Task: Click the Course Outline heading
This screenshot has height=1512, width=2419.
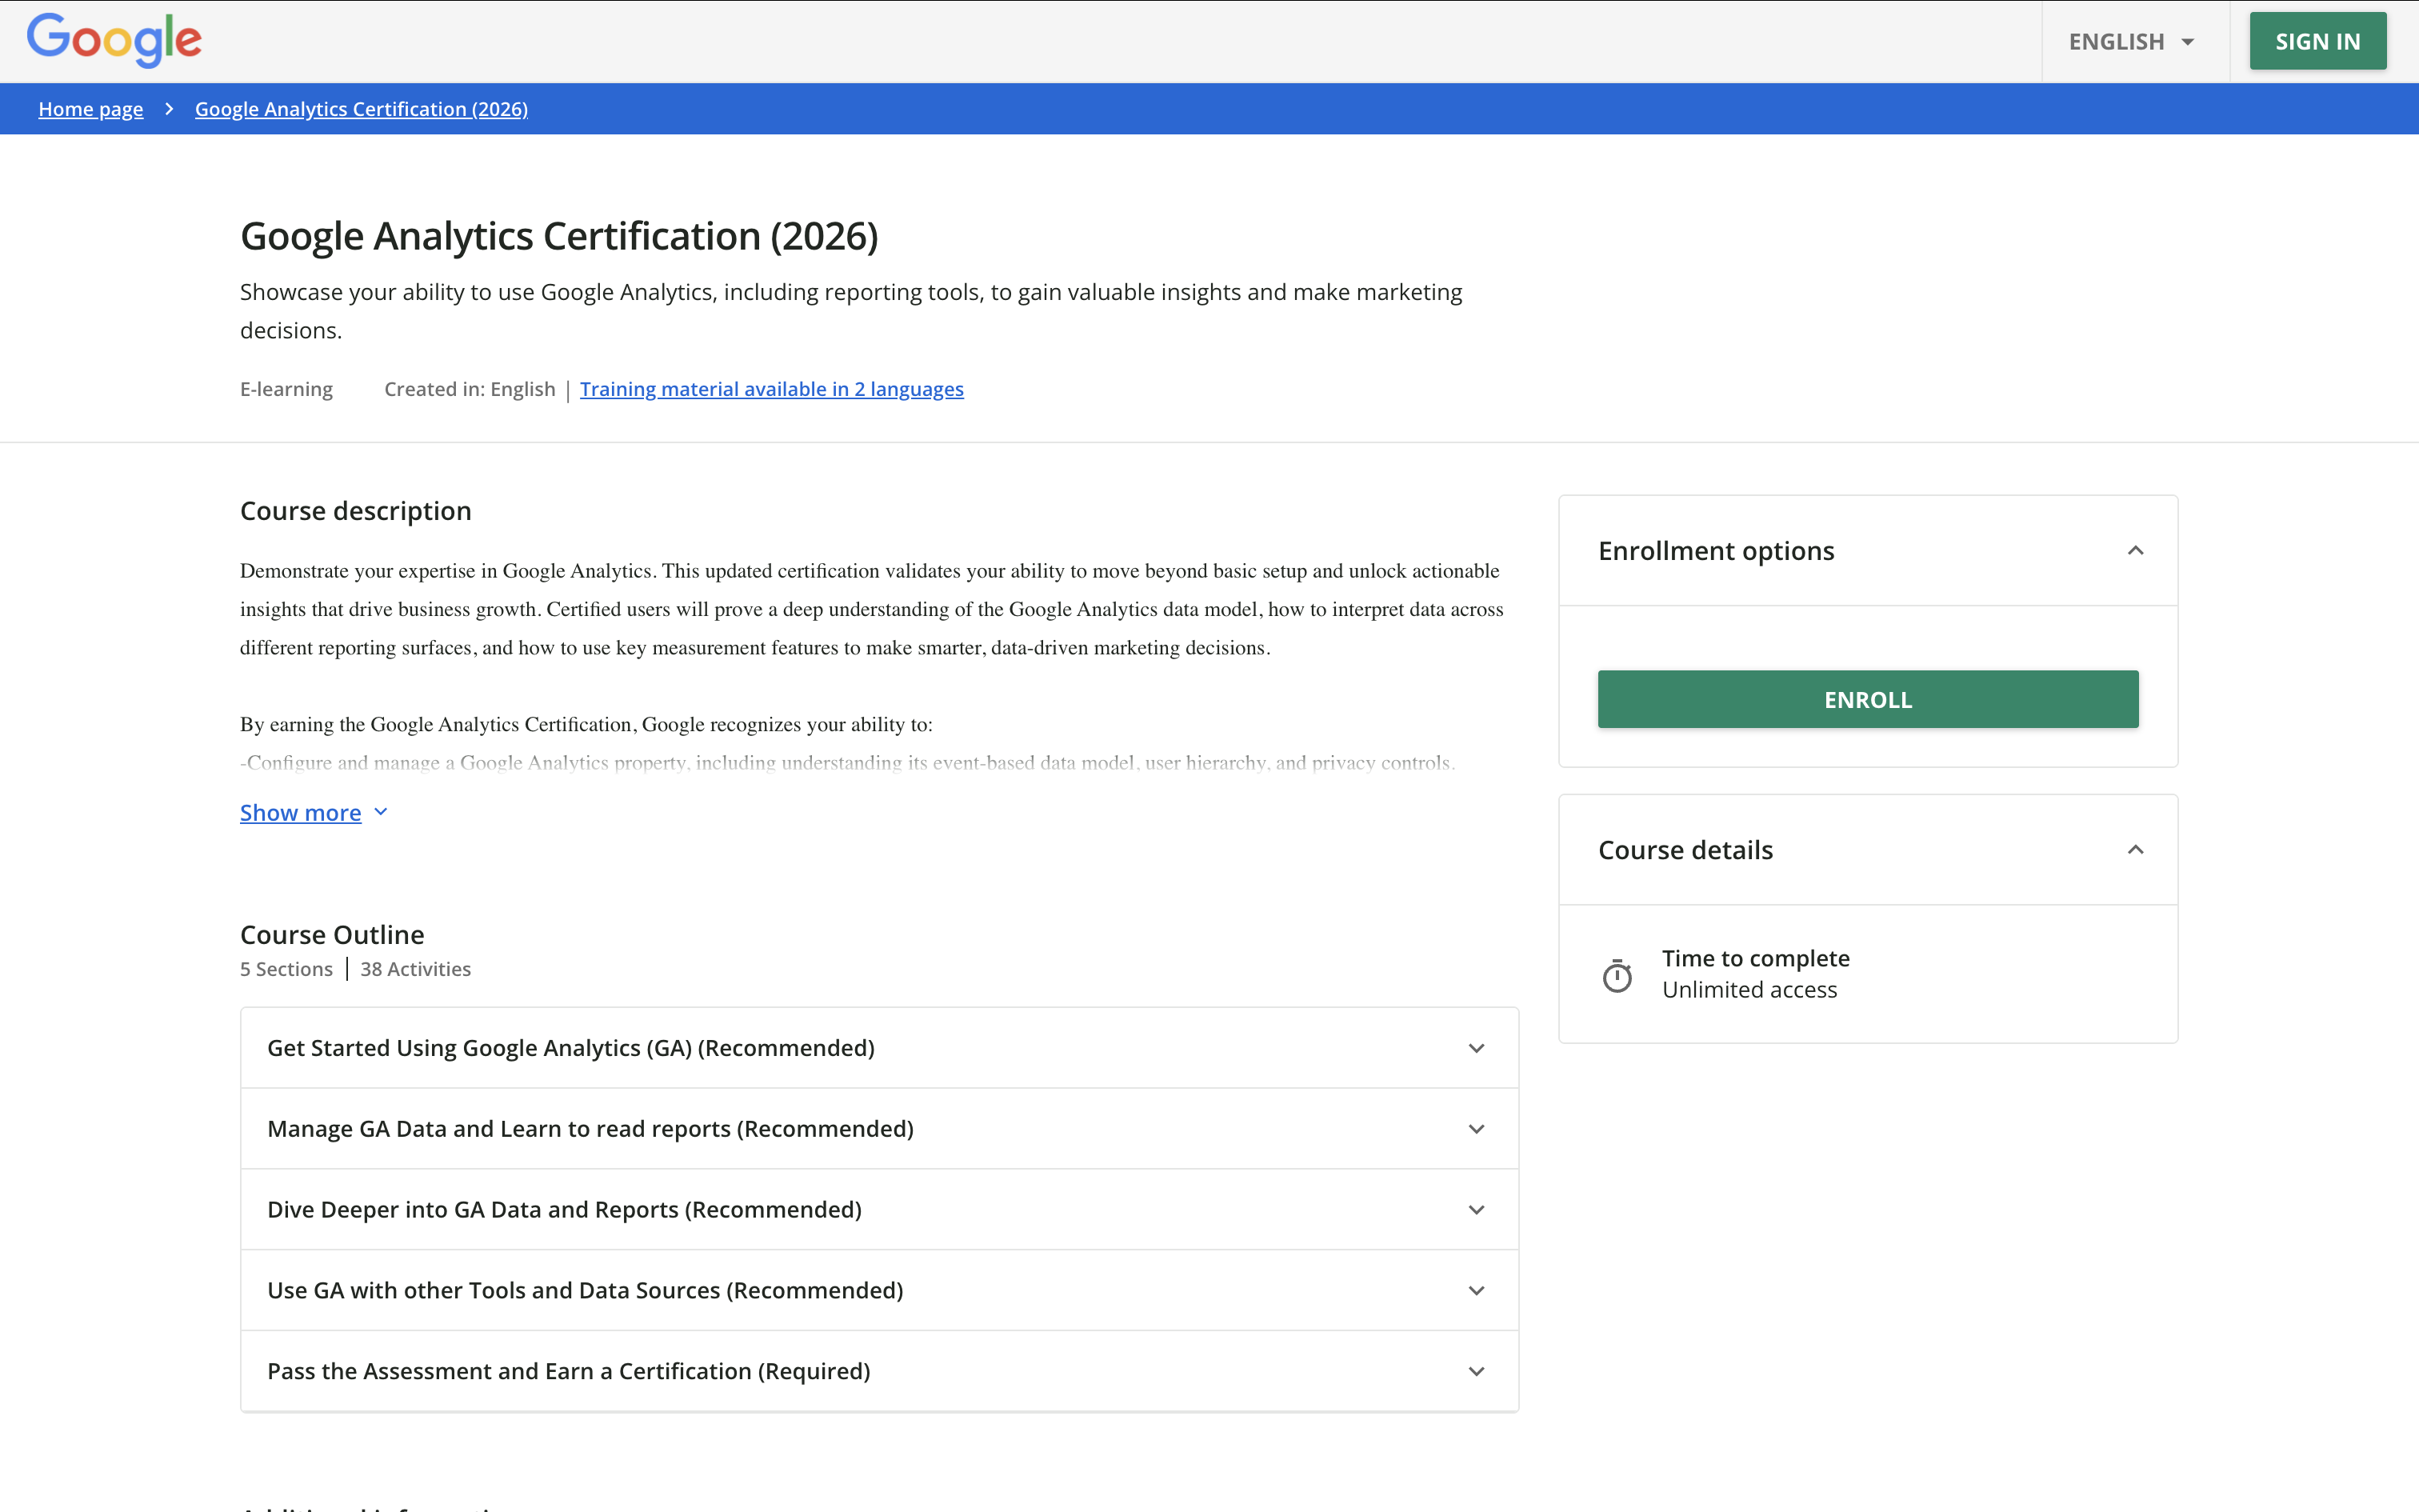Action: tap(332, 935)
